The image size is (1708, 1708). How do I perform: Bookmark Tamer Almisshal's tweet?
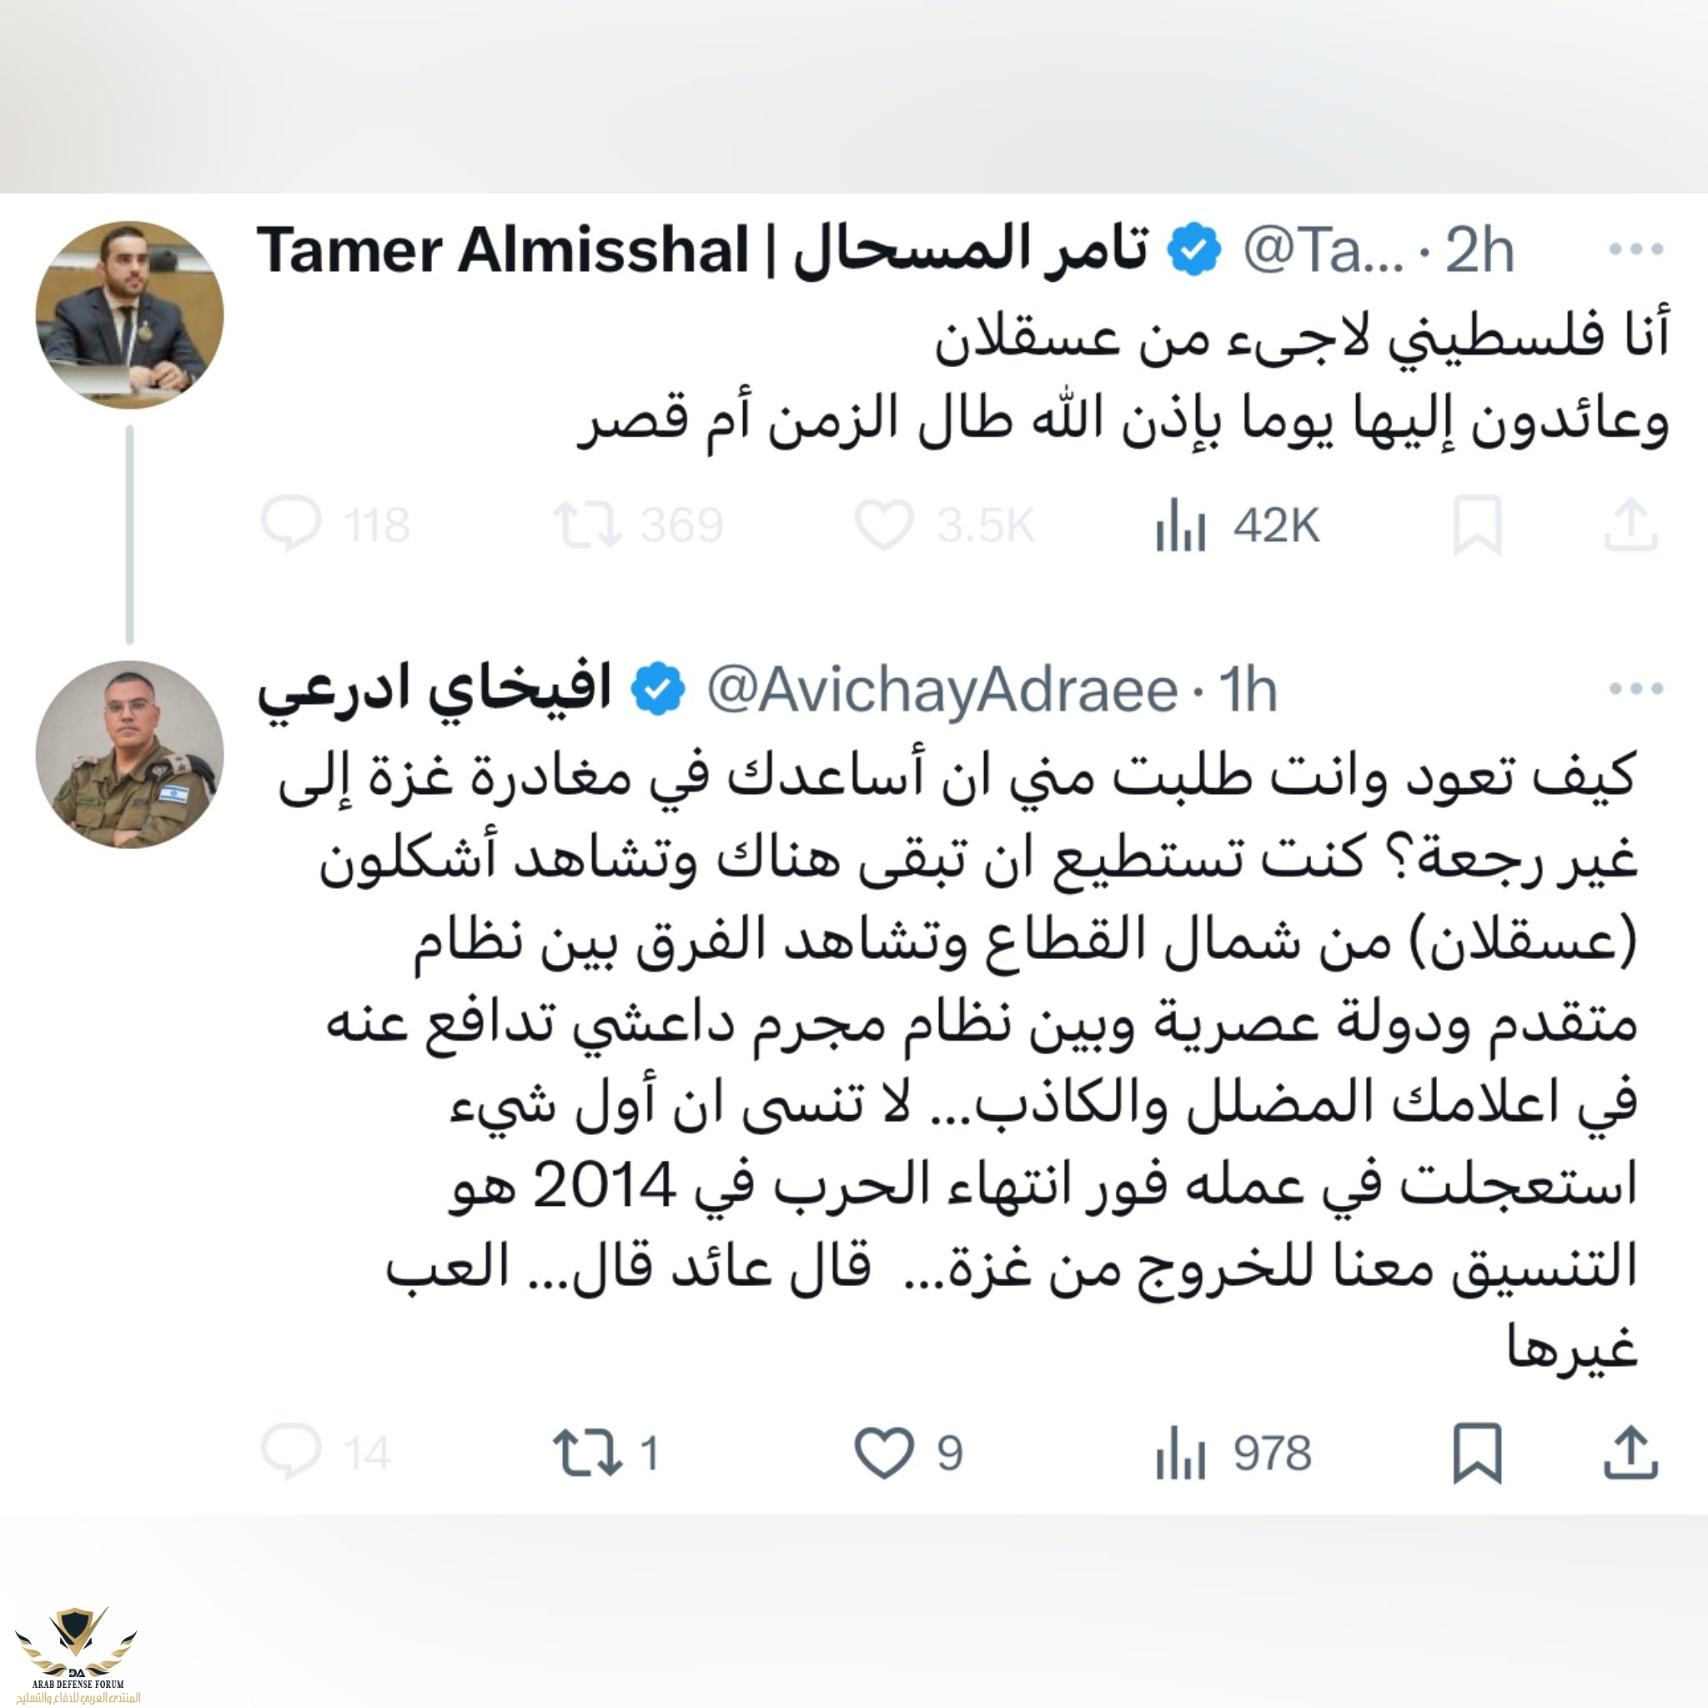(1477, 525)
